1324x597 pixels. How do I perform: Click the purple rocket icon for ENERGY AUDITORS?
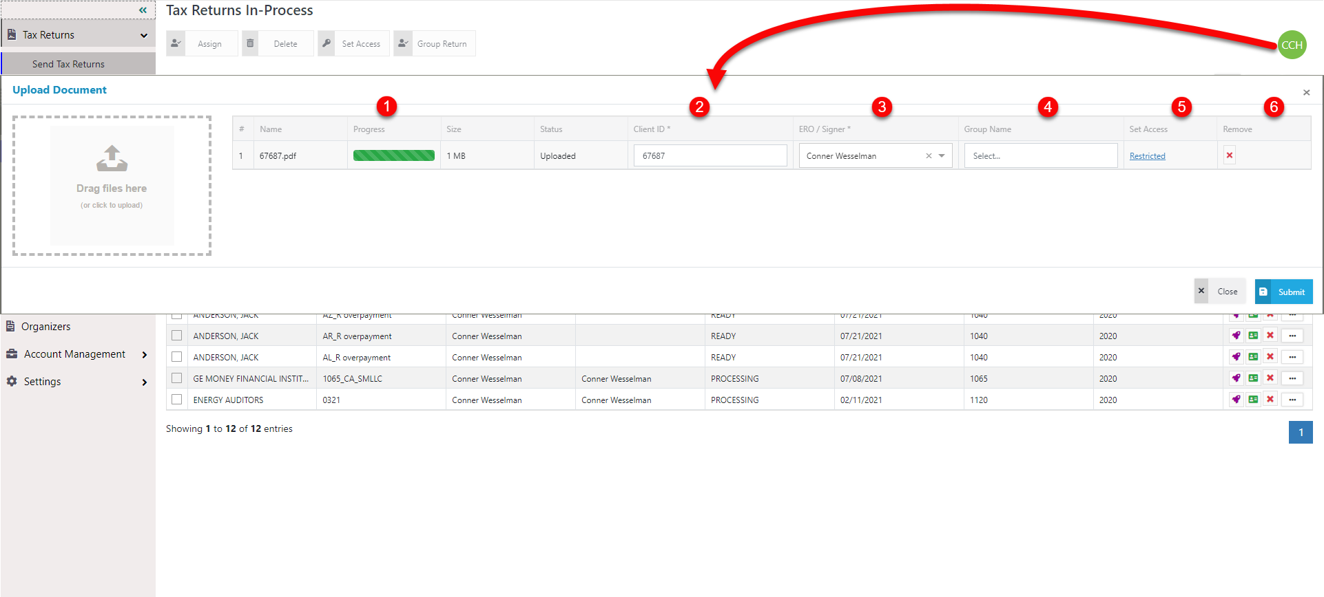point(1237,400)
